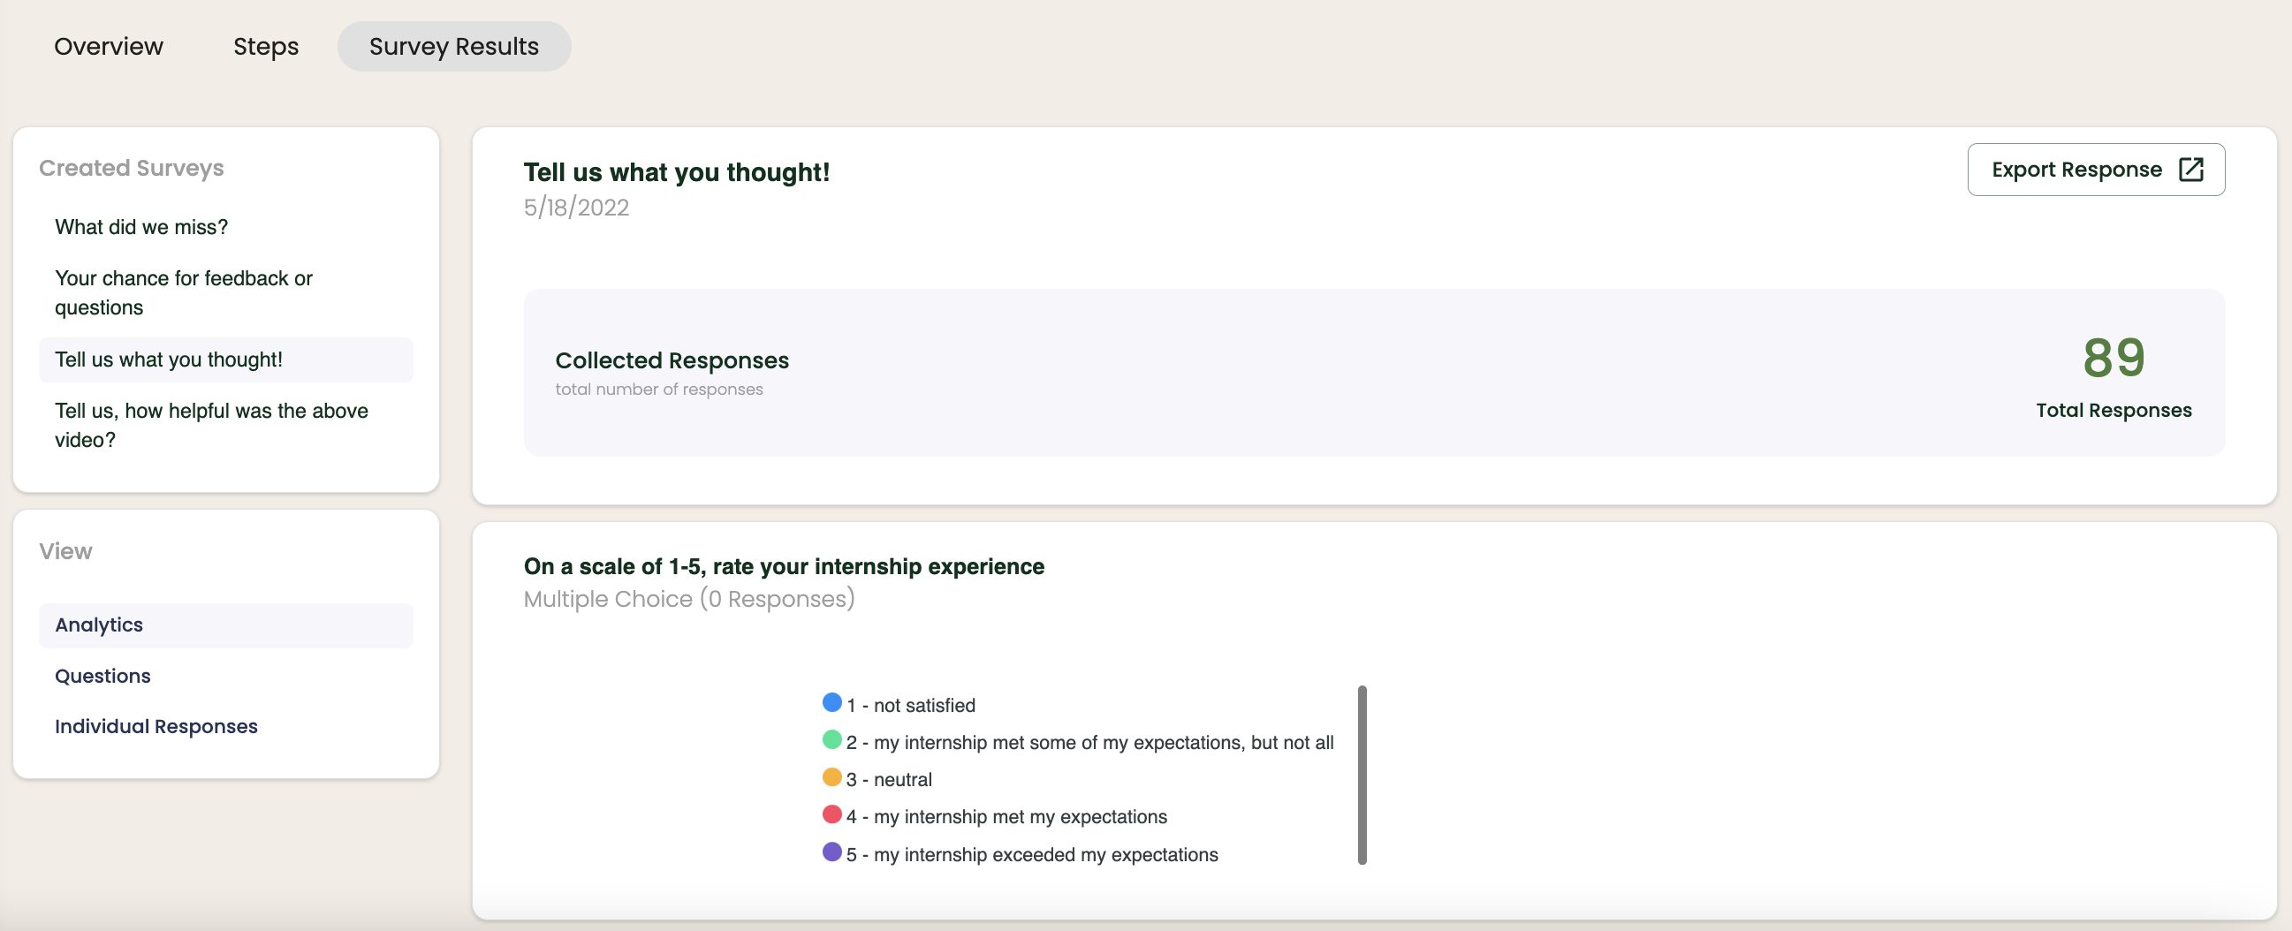Select 'Your chance for feedback or questions' survey
This screenshot has height=931, width=2292.
183,292
